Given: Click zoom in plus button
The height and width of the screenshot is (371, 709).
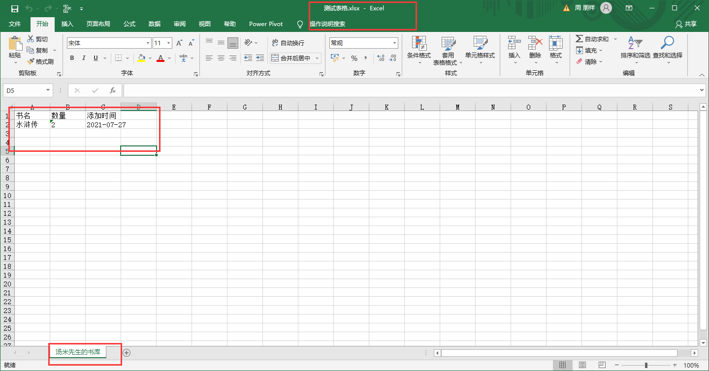Looking at the screenshot, I should (x=675, y=365).
